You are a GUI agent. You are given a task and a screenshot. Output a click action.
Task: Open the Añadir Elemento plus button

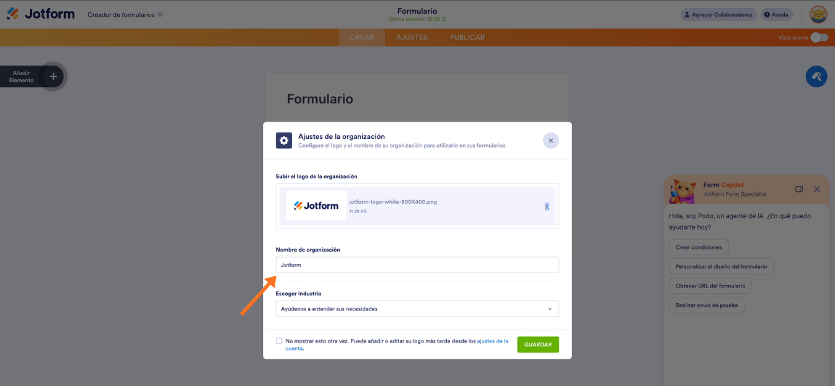(x=53, y=77)
